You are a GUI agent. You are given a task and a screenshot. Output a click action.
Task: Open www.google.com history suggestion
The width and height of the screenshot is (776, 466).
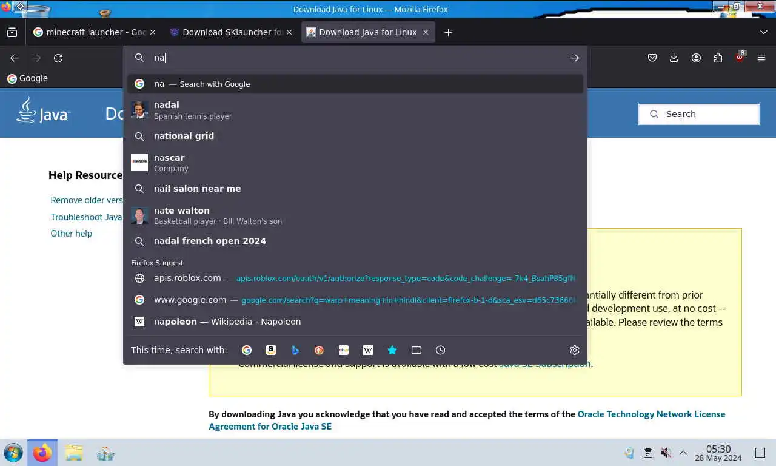[355, 300]
